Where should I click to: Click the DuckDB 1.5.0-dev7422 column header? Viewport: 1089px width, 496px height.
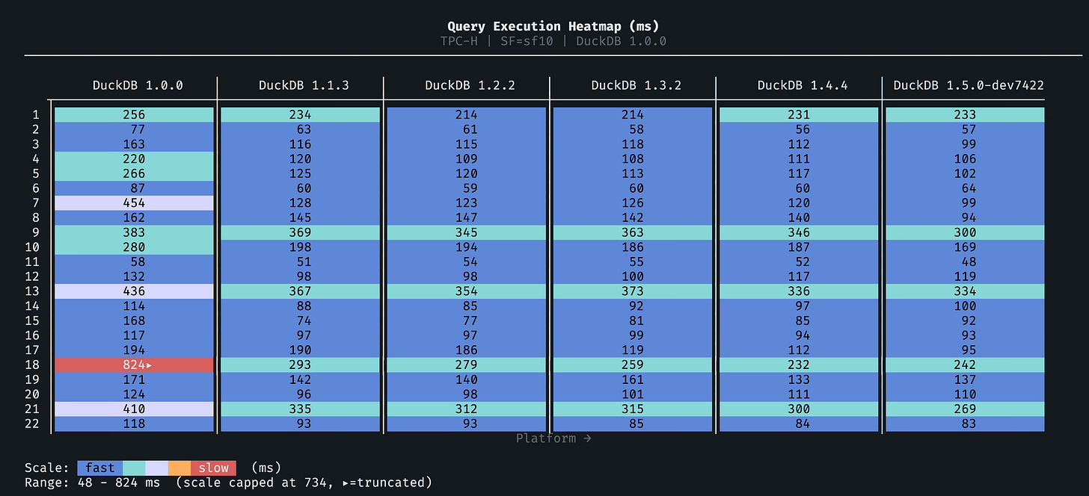[x=969, y=85]
